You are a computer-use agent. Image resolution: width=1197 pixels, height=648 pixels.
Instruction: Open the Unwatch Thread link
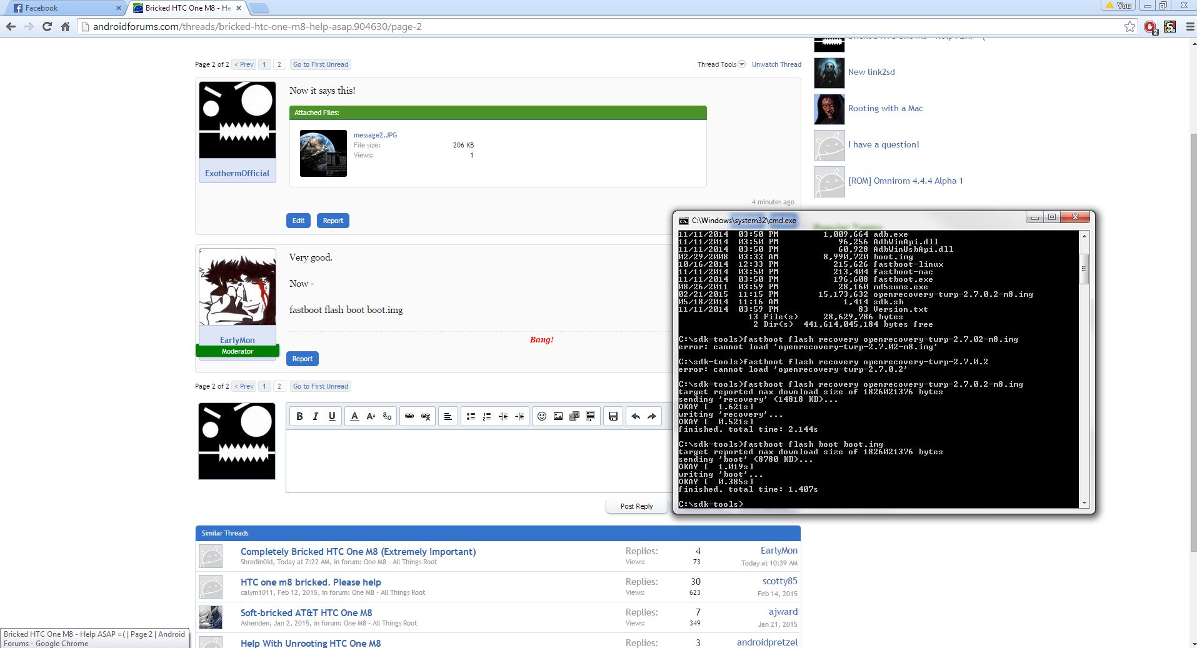776,64
